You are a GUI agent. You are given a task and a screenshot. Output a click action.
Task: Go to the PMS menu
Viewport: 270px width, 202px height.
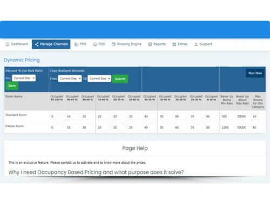[80, 44]
